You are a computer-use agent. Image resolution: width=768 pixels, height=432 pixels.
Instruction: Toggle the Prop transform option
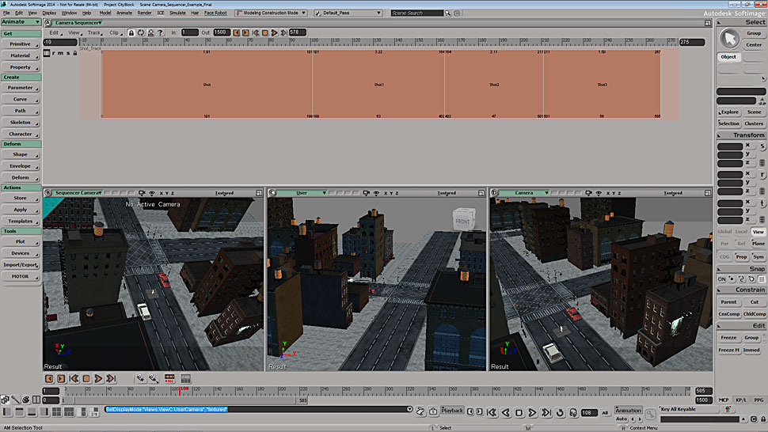pyautogui.click(x=741, y=256)
